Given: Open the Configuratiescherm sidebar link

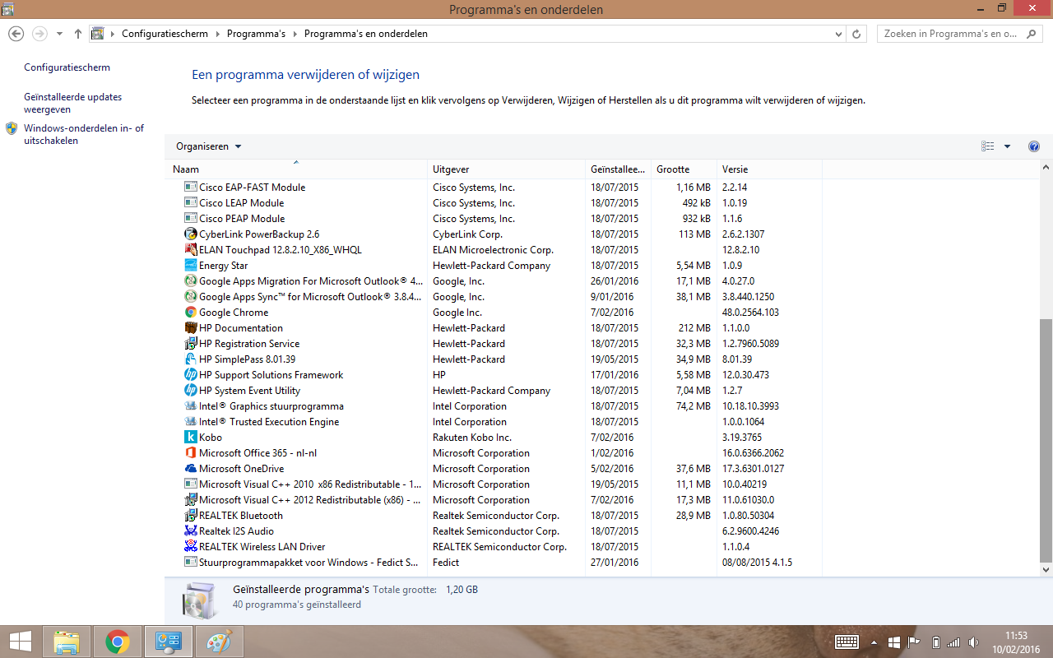Looking at the screenshot, I should click(67, 67).
